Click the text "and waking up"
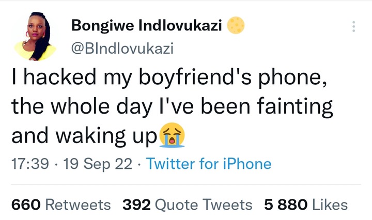The image size is (372, 220). click(84, 136)
